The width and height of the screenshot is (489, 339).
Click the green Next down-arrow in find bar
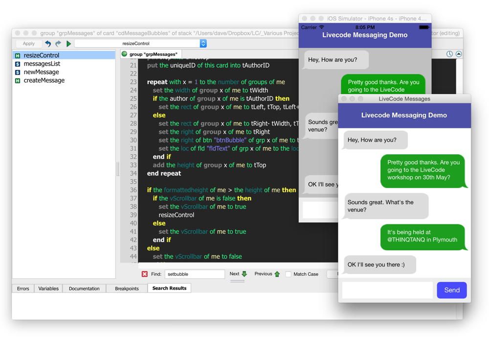244,274
